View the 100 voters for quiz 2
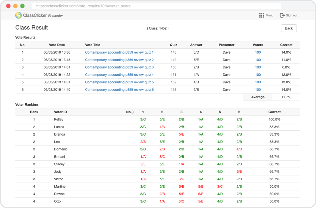 point(258,60)
